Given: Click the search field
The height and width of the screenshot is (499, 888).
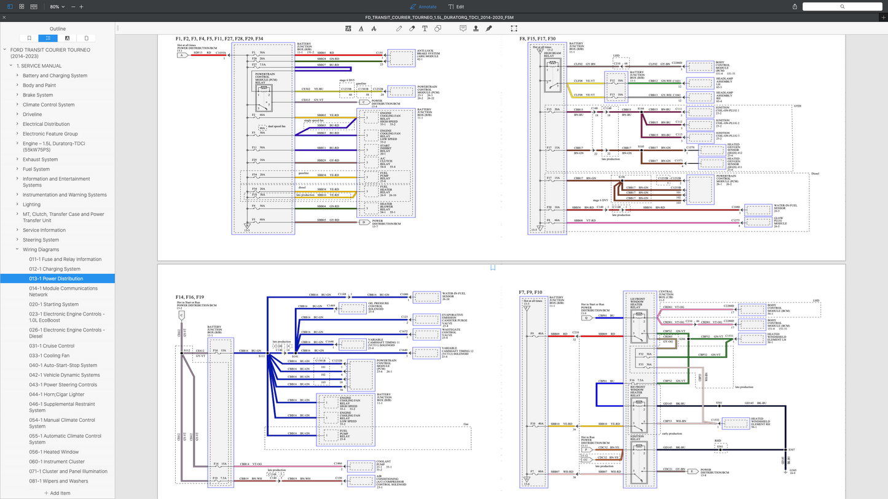Looking at the screenshot, I should [842, 6].
